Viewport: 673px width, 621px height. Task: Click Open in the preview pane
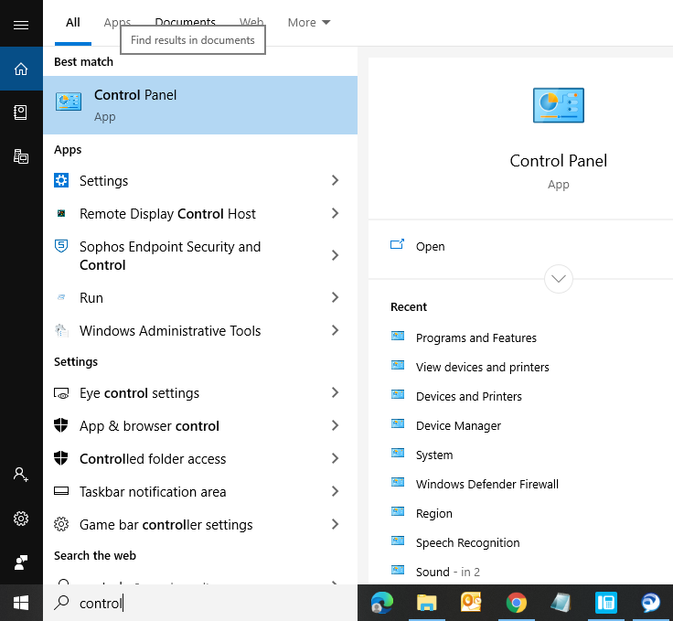[x=430, y=246]
